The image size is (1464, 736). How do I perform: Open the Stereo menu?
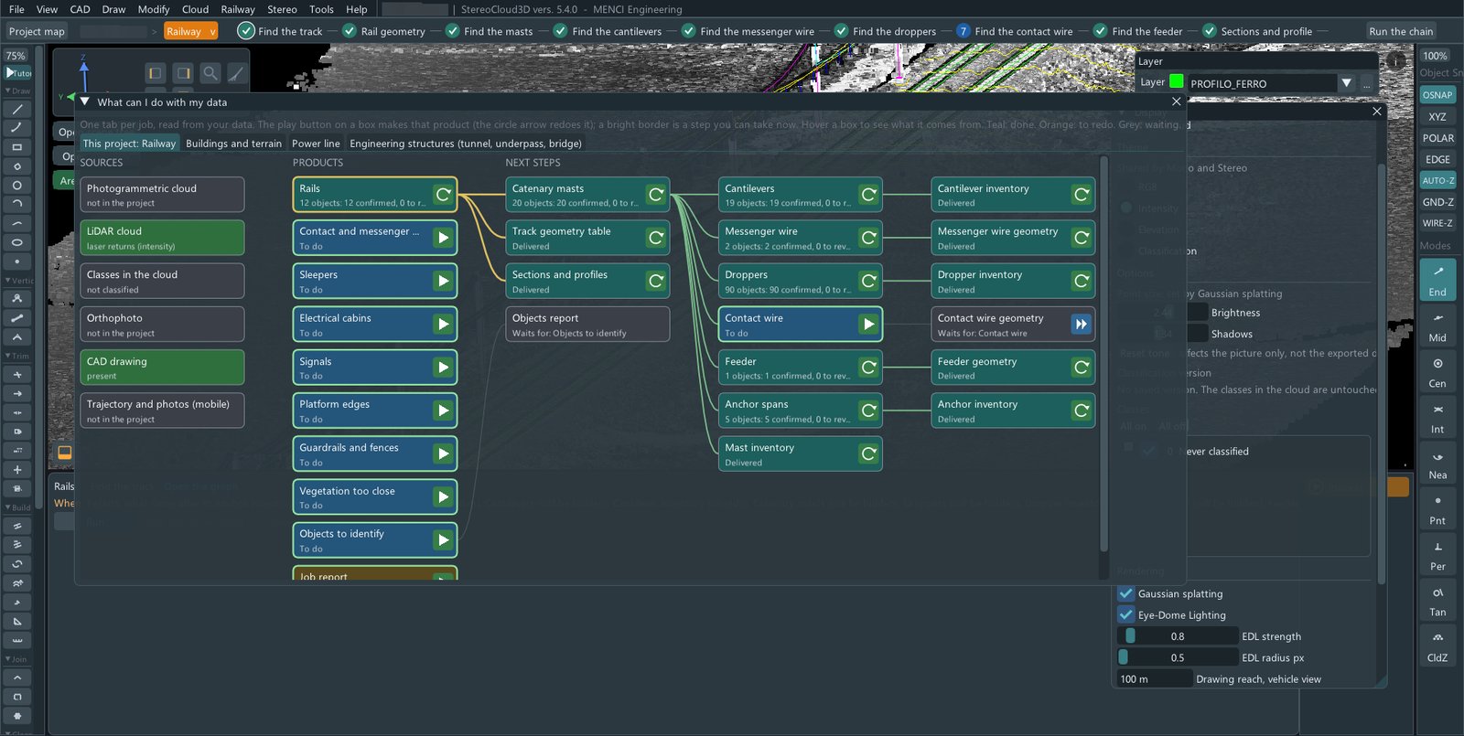[282, 9]
